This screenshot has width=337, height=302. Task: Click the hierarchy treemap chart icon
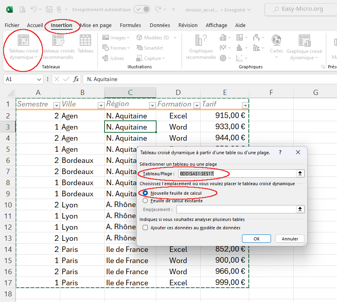[239, 38]
